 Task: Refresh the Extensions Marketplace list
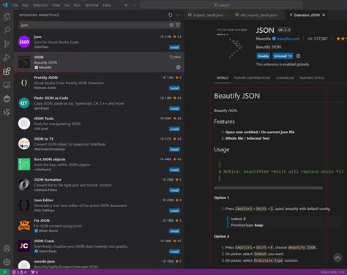click(170, 15)
